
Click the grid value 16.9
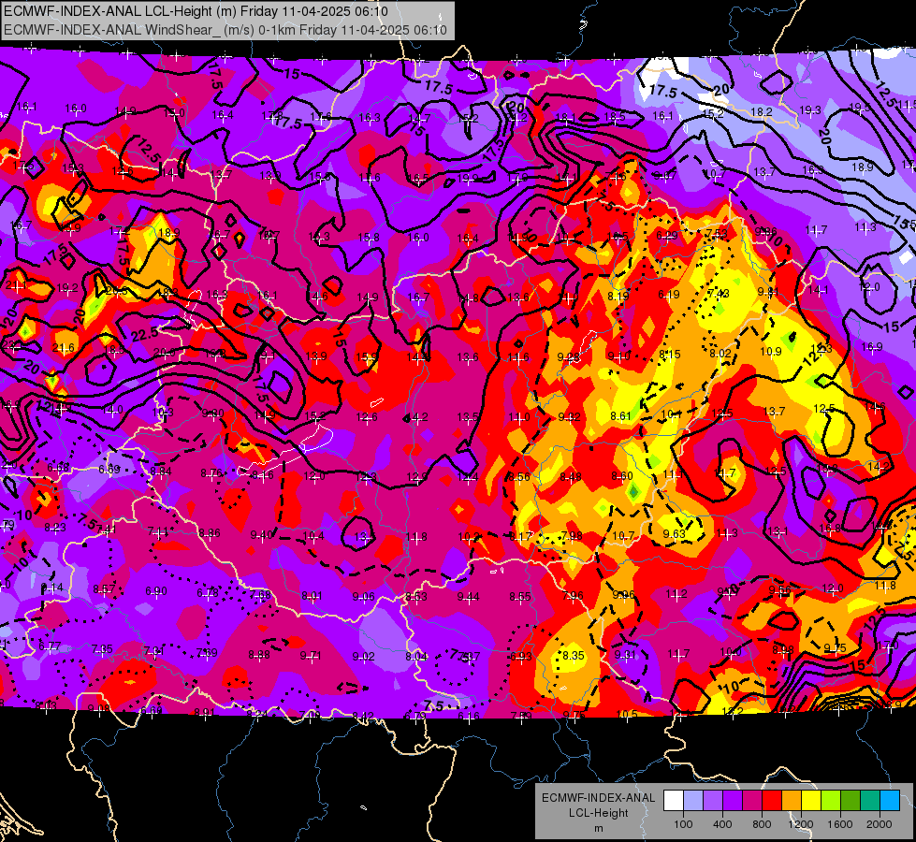(872, 346)
